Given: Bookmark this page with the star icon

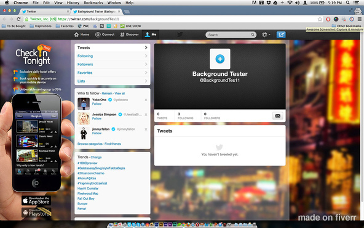Looking at the screenshot, I should (x=320, y=19).
